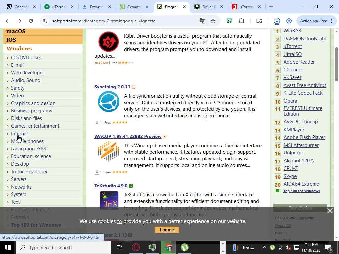The width and height of the screenshot is (339, 254).
Task: Click the Syncthing 2.0.11 title link
Action: (x=112, y=87)
